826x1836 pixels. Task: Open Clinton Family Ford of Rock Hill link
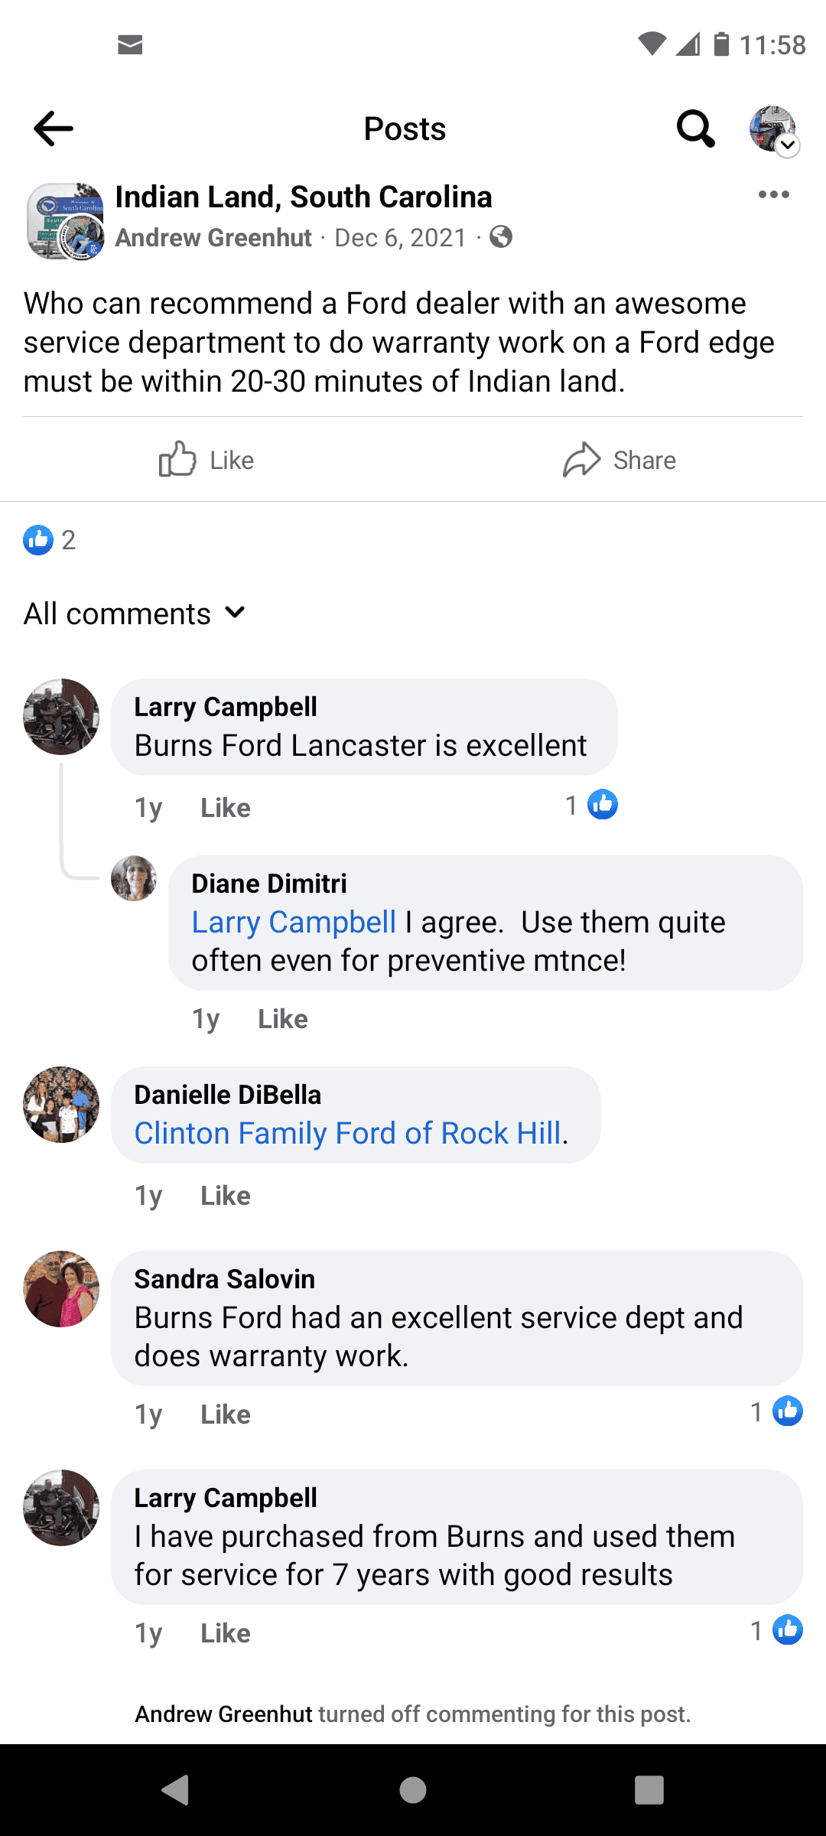click(x=348, y=1133)
